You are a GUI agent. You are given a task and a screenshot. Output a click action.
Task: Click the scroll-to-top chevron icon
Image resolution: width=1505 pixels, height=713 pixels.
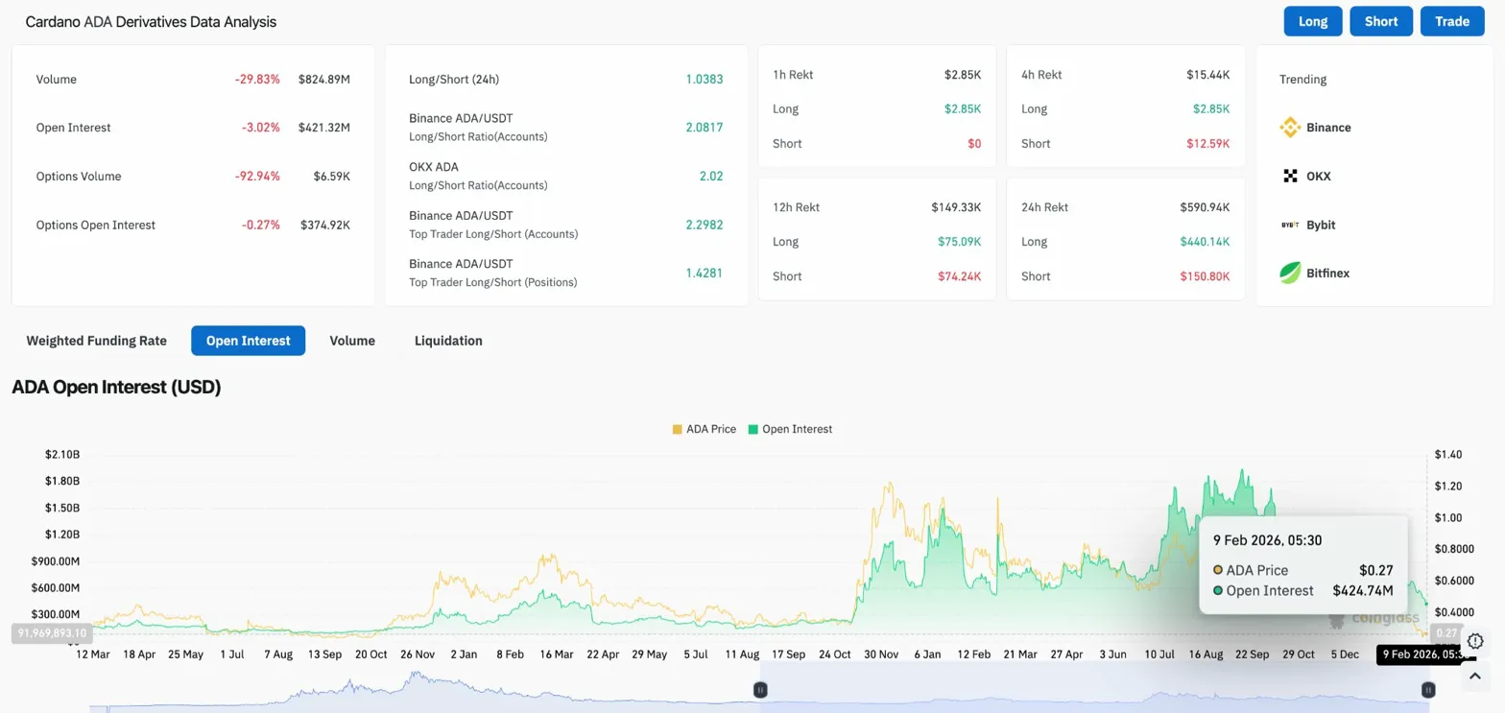pyautogui.click(x=1476, y=677)
